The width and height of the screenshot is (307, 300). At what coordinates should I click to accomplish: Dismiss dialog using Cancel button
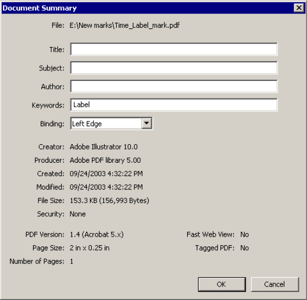point(275,284)
